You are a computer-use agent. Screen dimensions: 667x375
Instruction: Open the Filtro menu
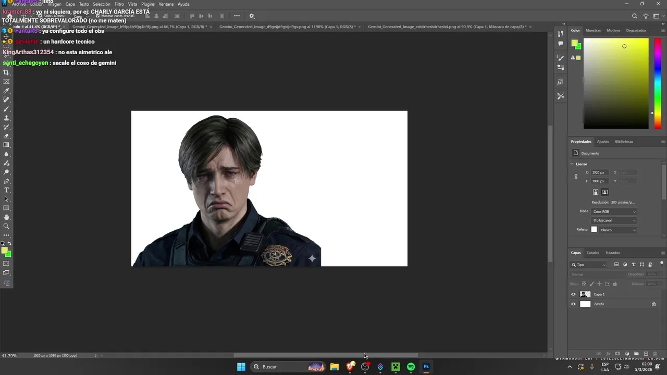click(x=119, y=4)
